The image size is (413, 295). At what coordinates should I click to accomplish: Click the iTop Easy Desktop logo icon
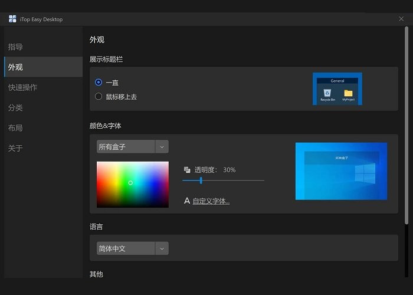tap(12, 19)
